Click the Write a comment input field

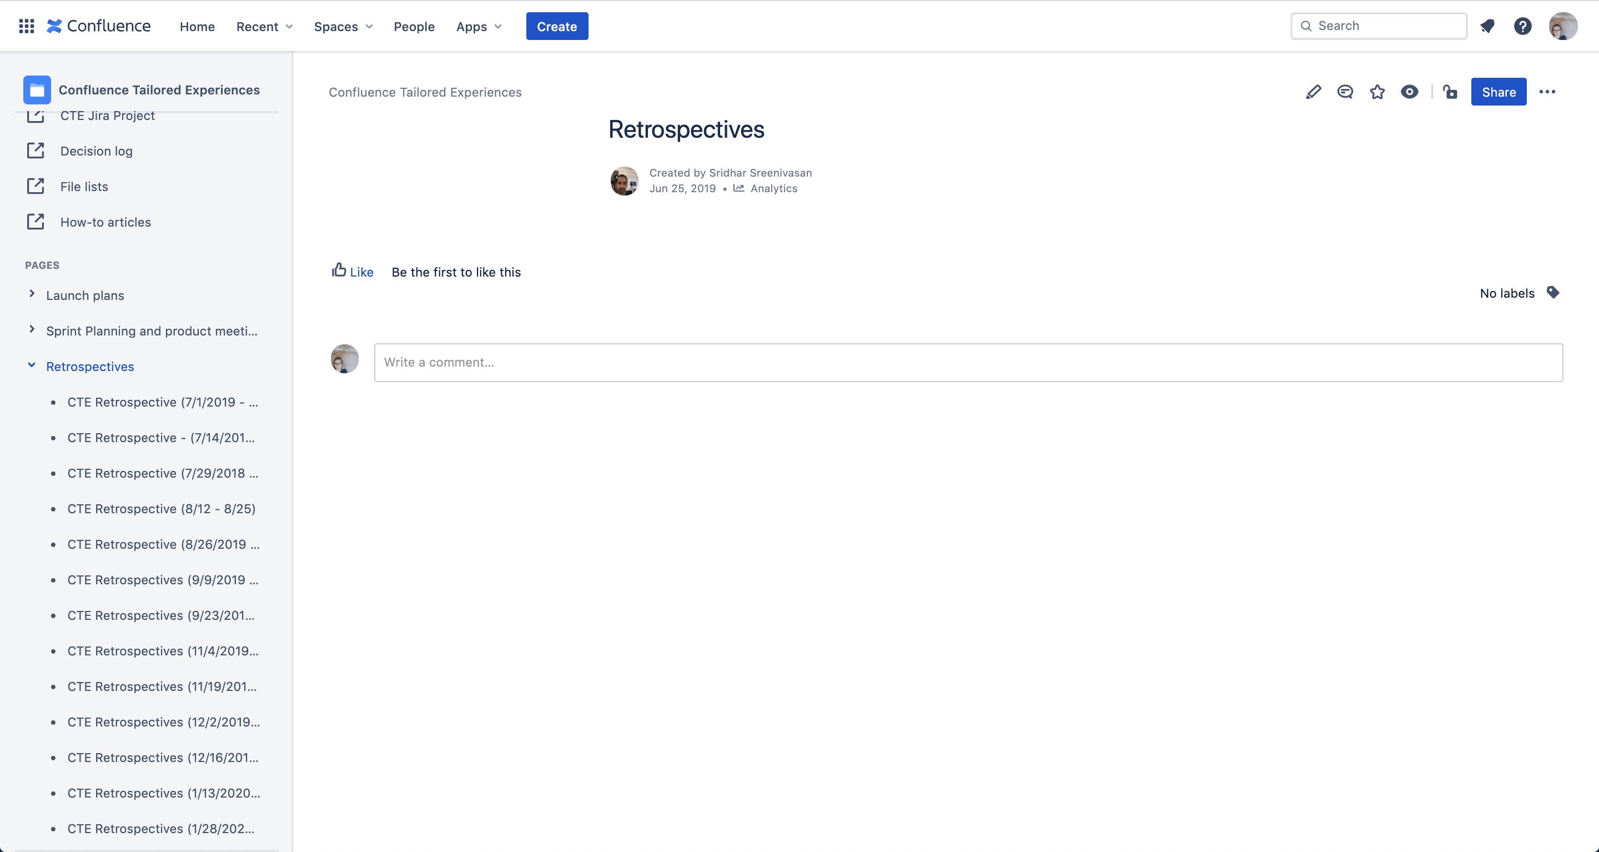pyautogui.click(x=967, y=362)
